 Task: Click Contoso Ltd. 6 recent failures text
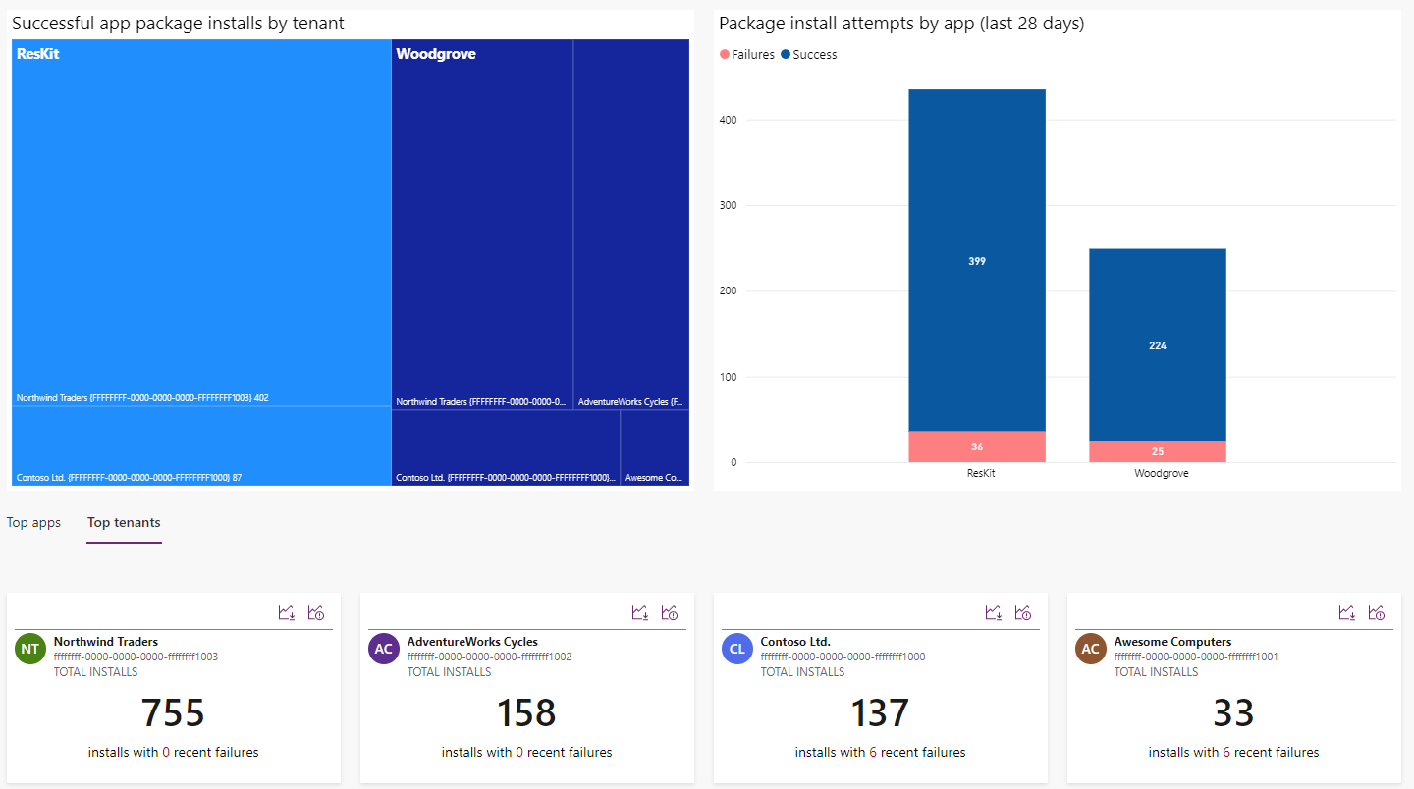click(x=880, y=753)
